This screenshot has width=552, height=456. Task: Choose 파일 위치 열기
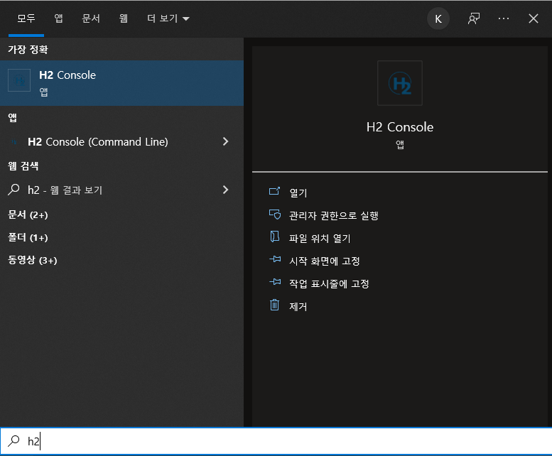point(320,238)
